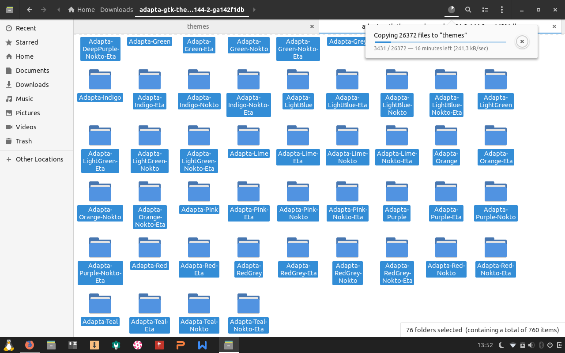This screenshot has height=353, width=565.
Task: Select Other Locations in sidebar
Action: [39, 159]
